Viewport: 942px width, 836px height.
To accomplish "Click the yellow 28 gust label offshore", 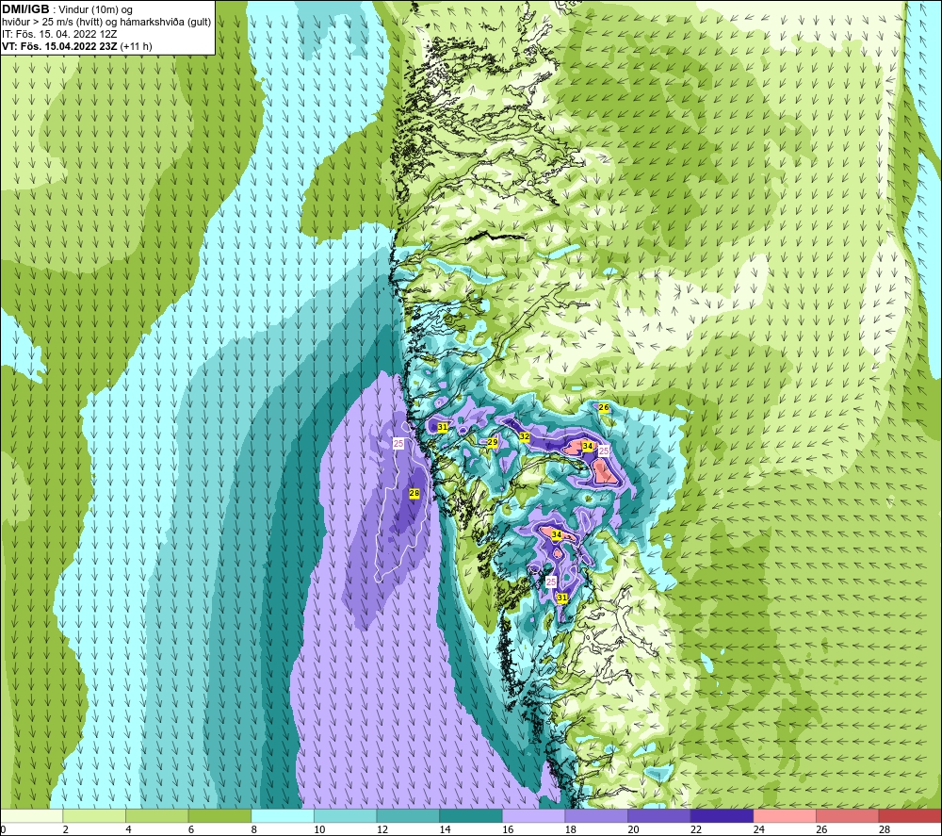I will point(414,493).
